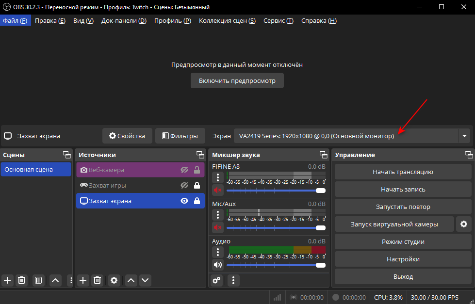
Task: Click Включить предпросмотр button
Action: click(237, 80)
